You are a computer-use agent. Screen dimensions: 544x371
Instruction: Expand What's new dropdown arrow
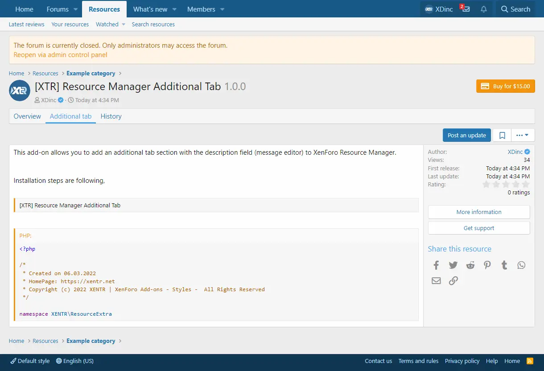click(174, 9)
